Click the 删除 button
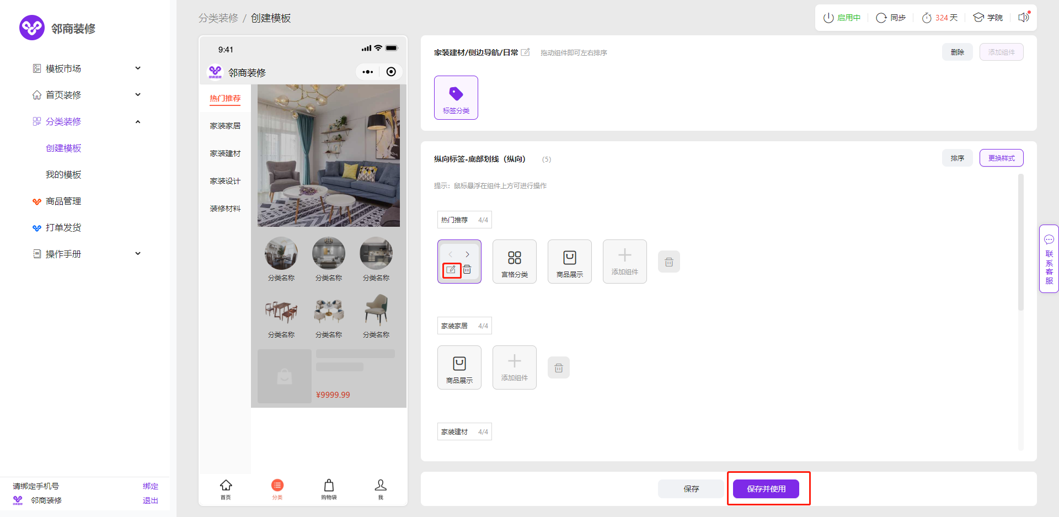 958,52
